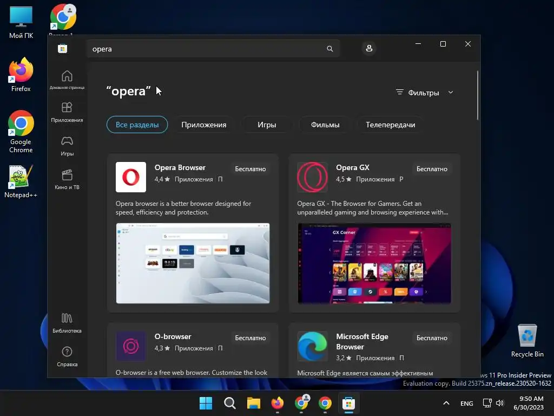Select the Игры filter tab
The image size is (554, 416).
(x=267, y=125)
